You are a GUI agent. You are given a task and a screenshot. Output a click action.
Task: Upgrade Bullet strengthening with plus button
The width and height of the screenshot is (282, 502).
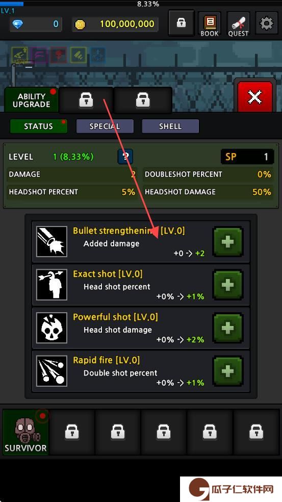coord(228,242)
